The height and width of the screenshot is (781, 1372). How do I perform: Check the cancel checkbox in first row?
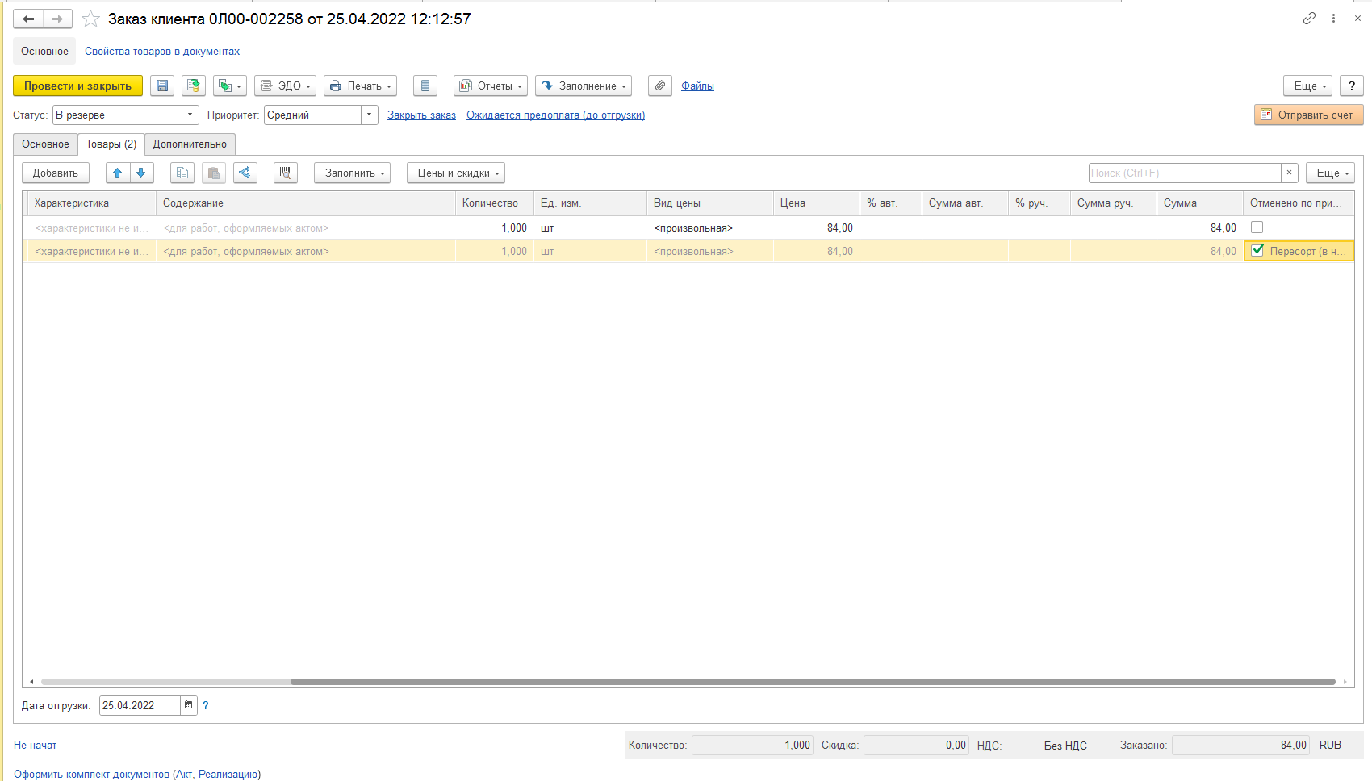click(1257, 228)
